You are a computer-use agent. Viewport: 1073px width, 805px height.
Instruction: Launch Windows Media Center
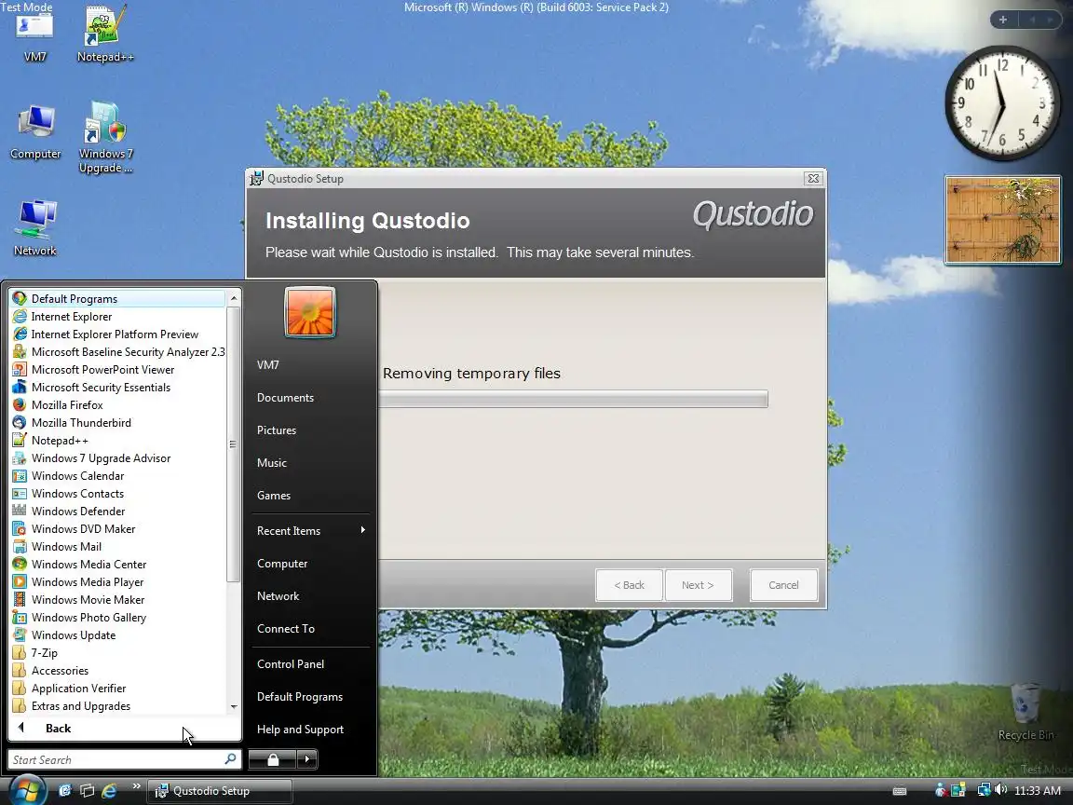coord(117,565)
